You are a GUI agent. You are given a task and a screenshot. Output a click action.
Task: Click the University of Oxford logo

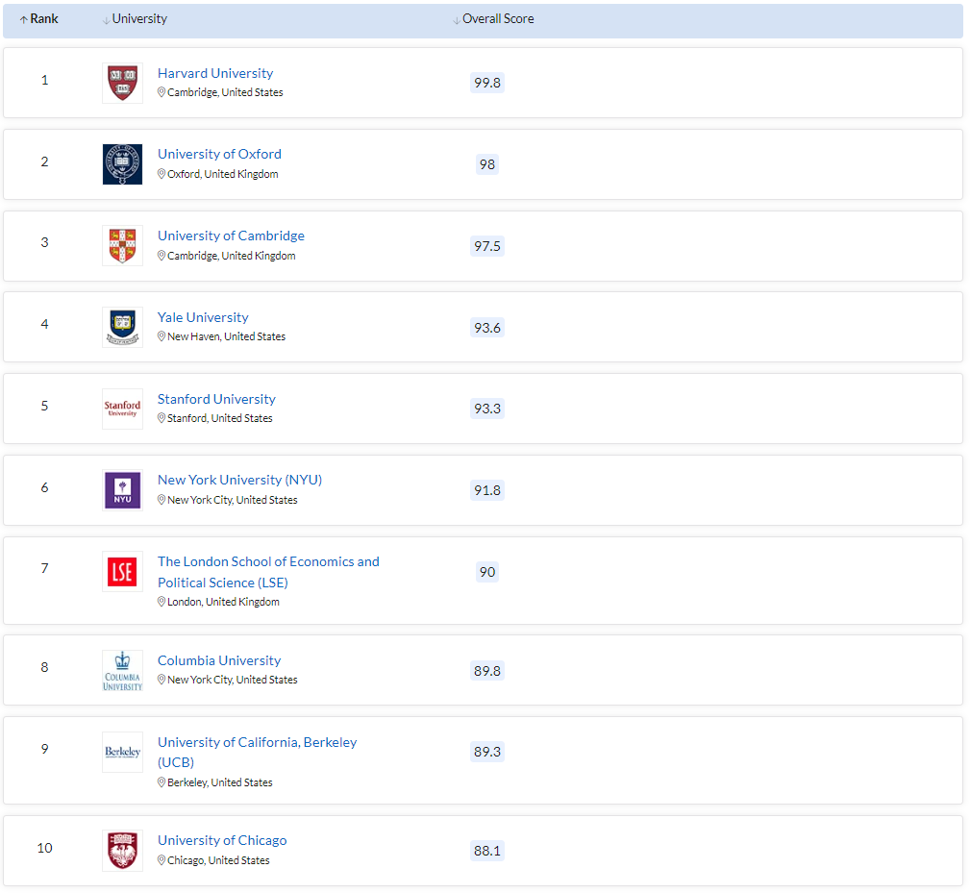coord(122,164)
